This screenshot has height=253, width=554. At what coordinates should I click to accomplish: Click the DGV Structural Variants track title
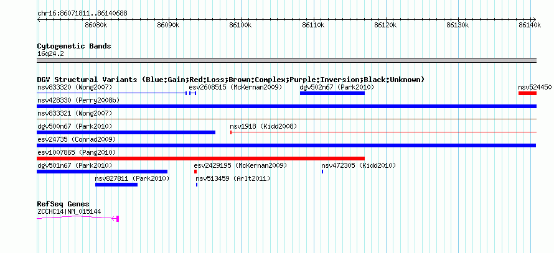coord(230,80)
